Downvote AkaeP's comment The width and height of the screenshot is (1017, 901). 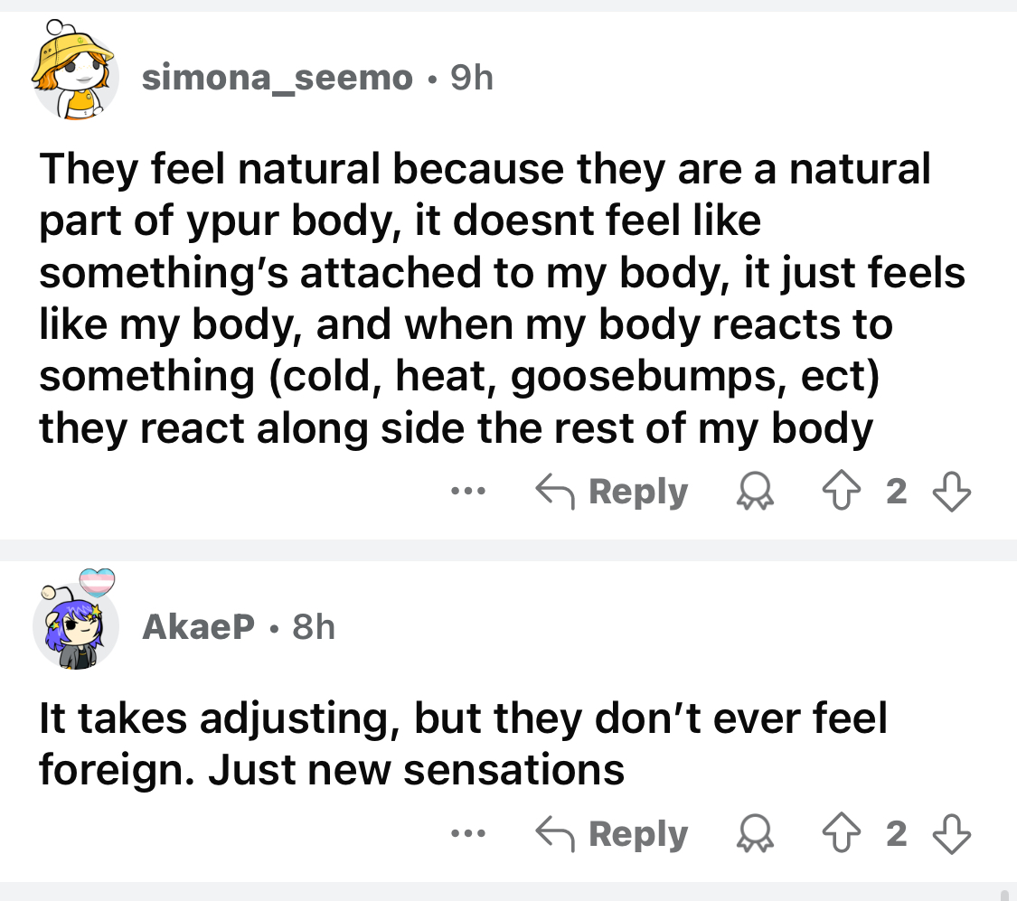pyautogui.click(x=950, y=834)
